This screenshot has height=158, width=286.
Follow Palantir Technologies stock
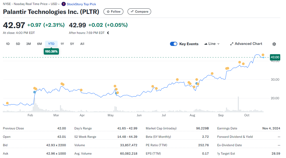click(x=113, y=12)
